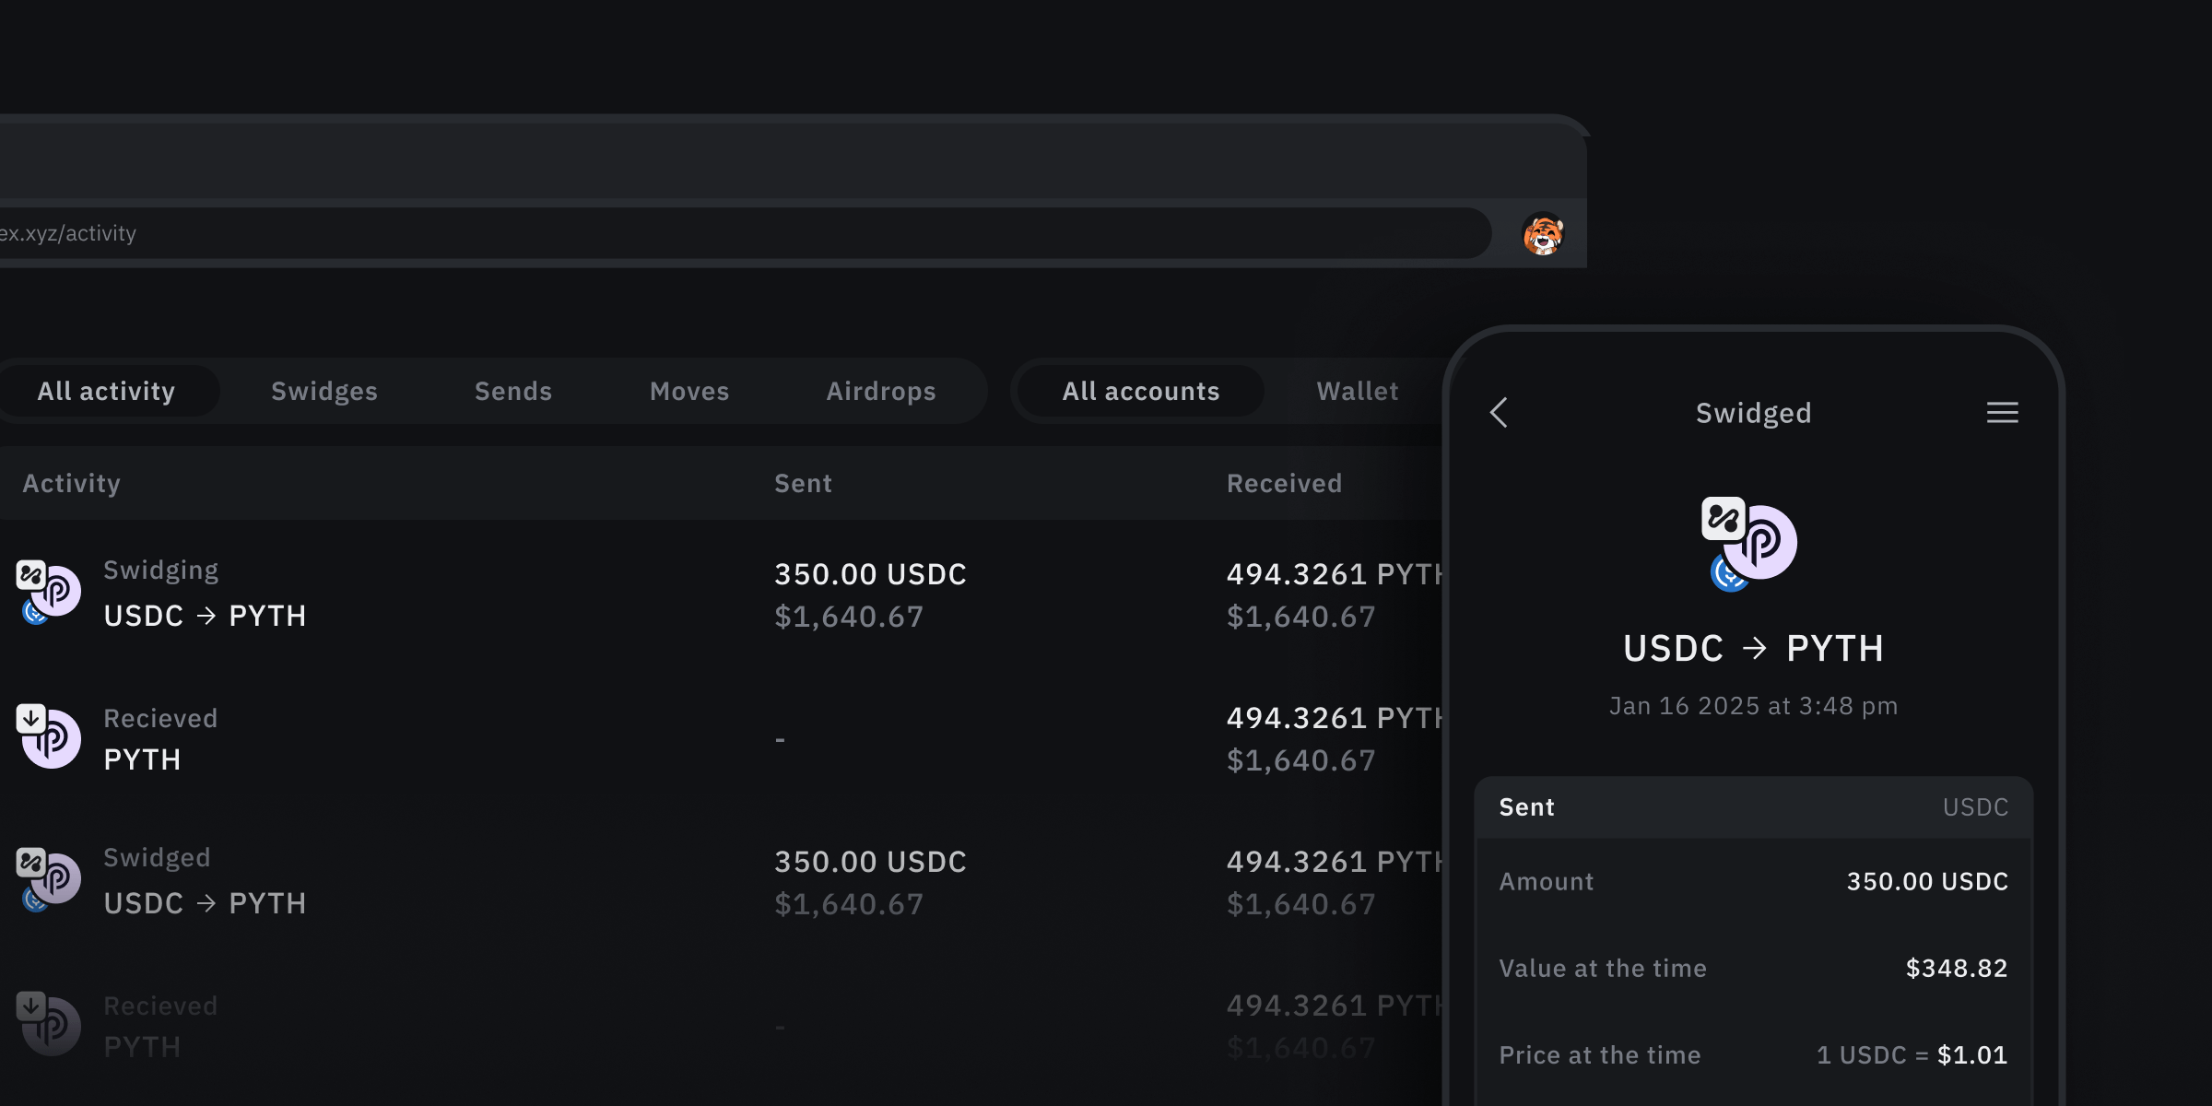Click the browser address bar
This screenshot has width=2212, height=1106.
pos(737,234)
